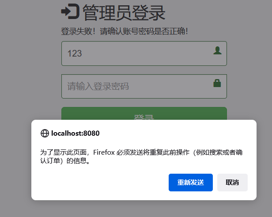272x217 pixels.
Task: Click the globe icon next to localhost:8080
Action: (x=45, y=133)
